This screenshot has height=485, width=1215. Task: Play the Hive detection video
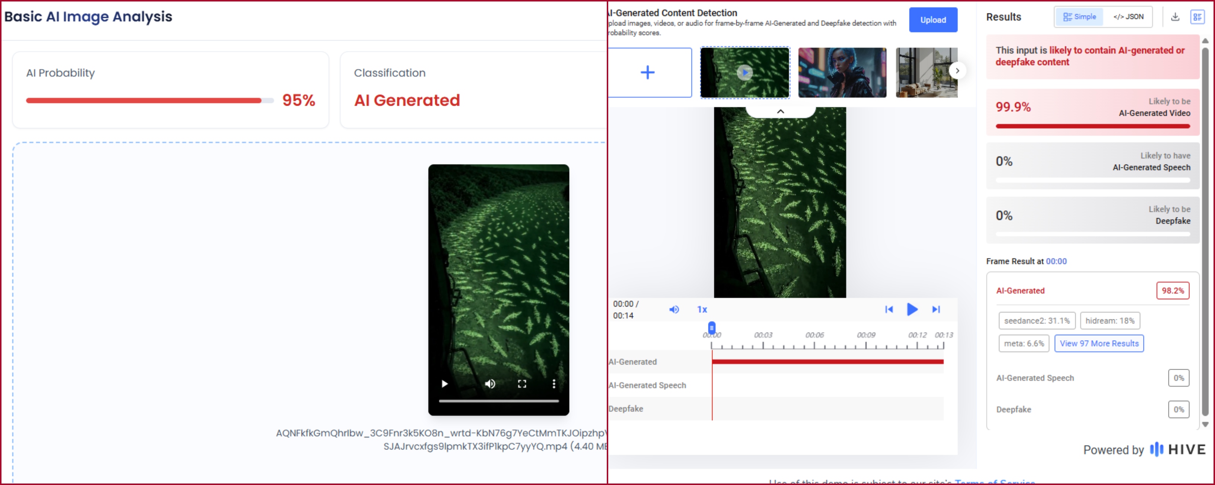click(x=912, y=309)
